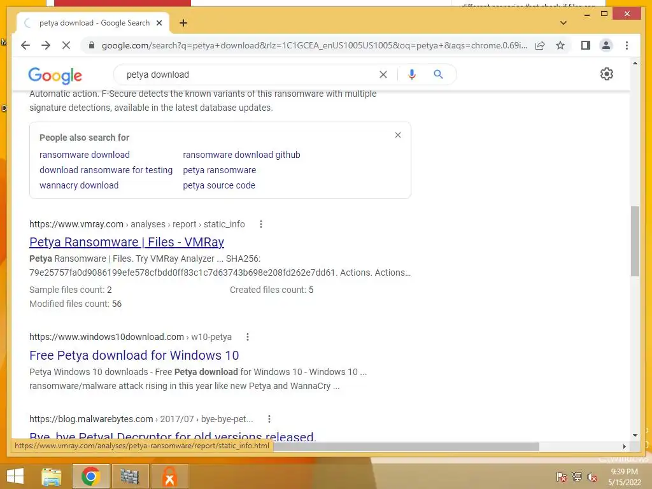Click the Sample files count: 2 text
Viewport: 652px width, 489px height.
[x=70, y=290]
